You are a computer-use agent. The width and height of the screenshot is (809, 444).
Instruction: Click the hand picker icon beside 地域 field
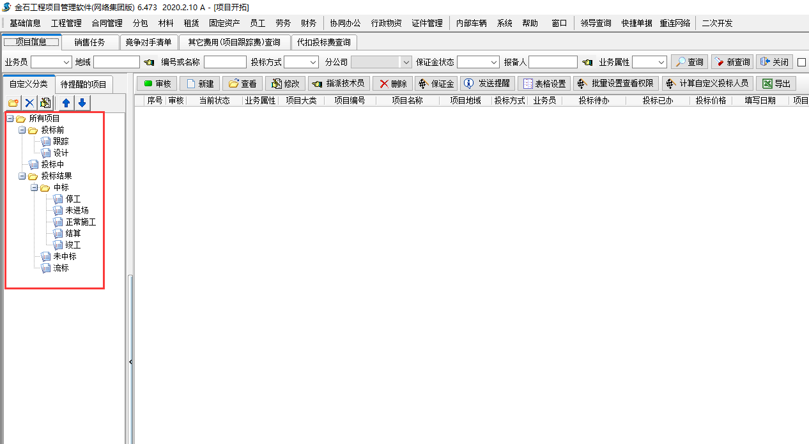(x=150, y=62)
